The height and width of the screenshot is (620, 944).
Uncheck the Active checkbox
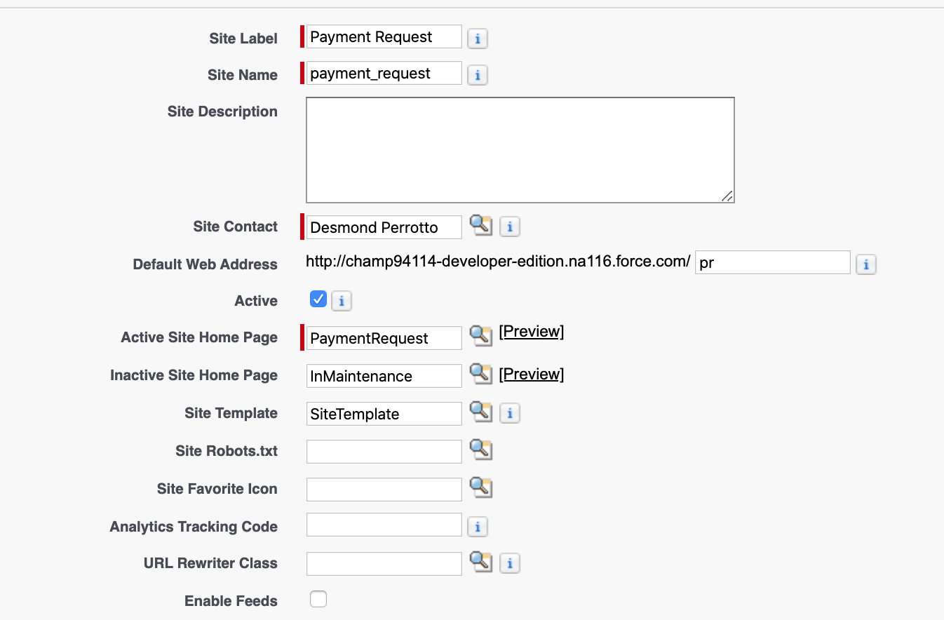point(318,299)
